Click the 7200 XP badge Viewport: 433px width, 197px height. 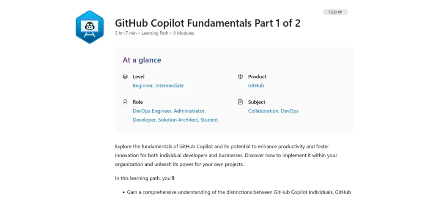pos(335,12)
